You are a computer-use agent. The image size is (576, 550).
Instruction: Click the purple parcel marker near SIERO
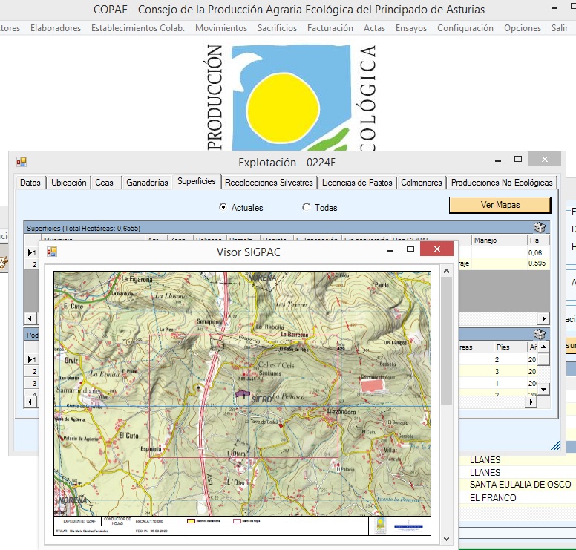[241, 395]
